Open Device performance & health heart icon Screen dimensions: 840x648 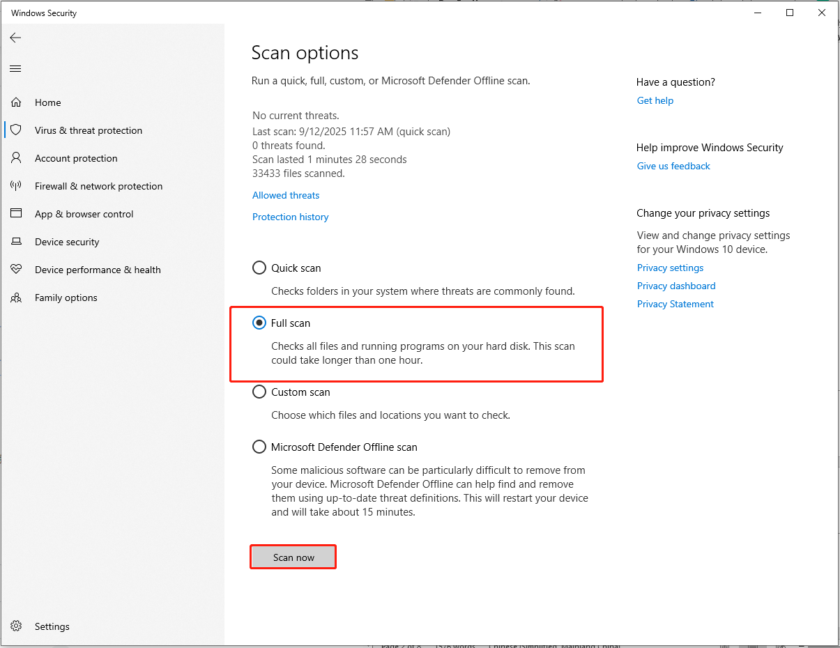tap(15, 270)
